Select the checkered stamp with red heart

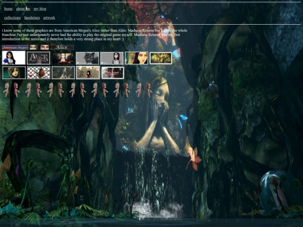(x=39, y=72)
